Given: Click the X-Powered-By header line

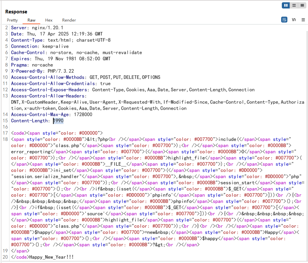Looking at the screenshot, I should pyautogui.click(x=42, y=71).
